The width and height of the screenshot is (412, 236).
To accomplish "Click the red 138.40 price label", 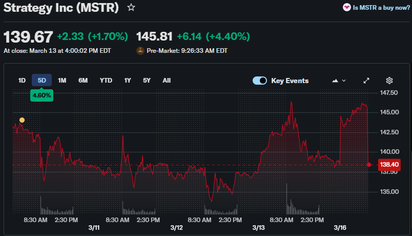I will click(387, 165).
